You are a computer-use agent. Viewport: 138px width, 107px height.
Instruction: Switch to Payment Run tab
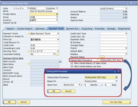[72, 29]
